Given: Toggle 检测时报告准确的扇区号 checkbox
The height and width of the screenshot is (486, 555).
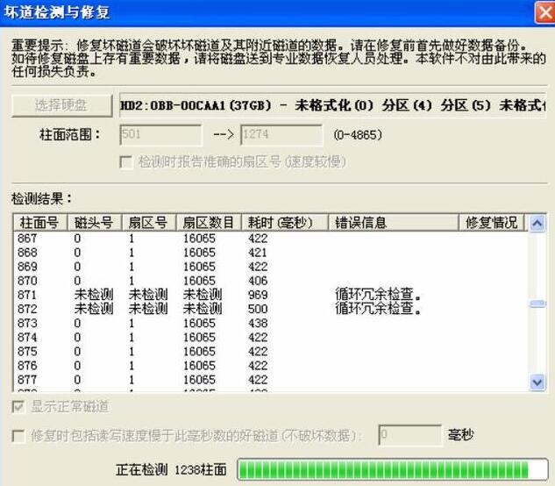Looking at the screenshot, I should tap(126, 162).
